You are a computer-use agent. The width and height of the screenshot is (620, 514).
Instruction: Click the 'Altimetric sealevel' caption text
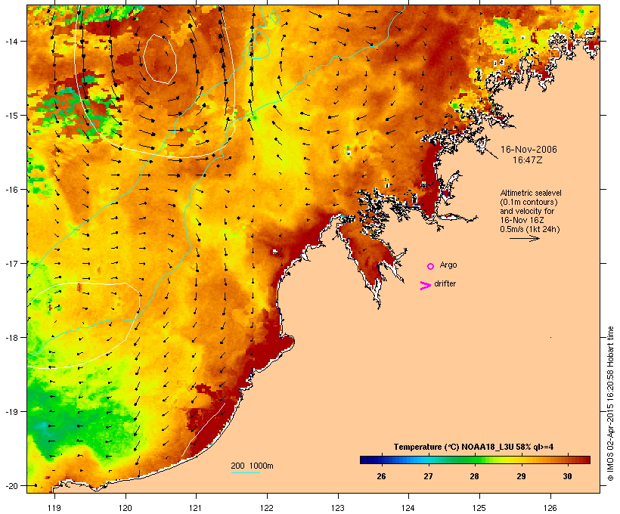(x=531, y=193)
